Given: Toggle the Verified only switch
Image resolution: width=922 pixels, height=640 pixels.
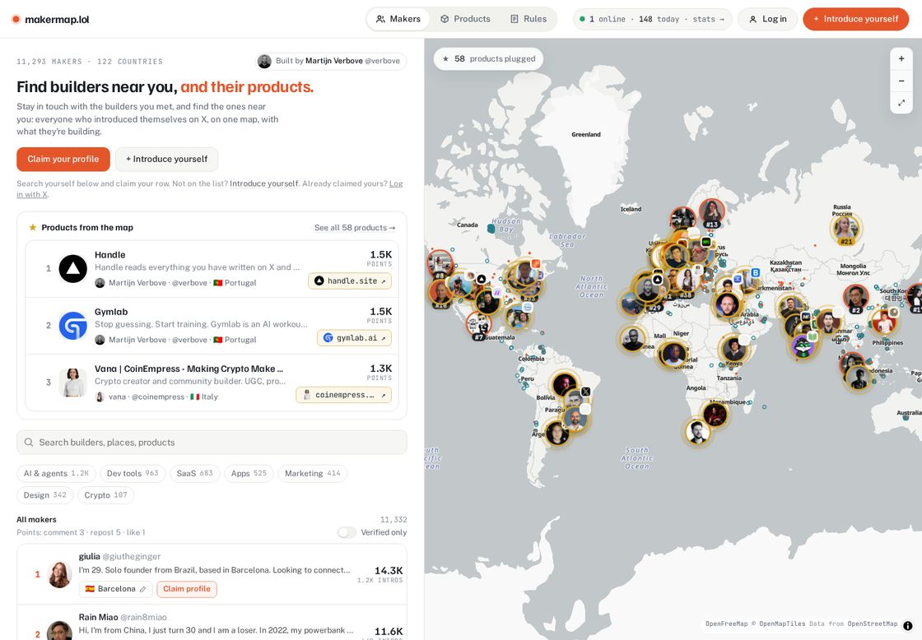Looking at the screenshot, I should click(347, 532).
